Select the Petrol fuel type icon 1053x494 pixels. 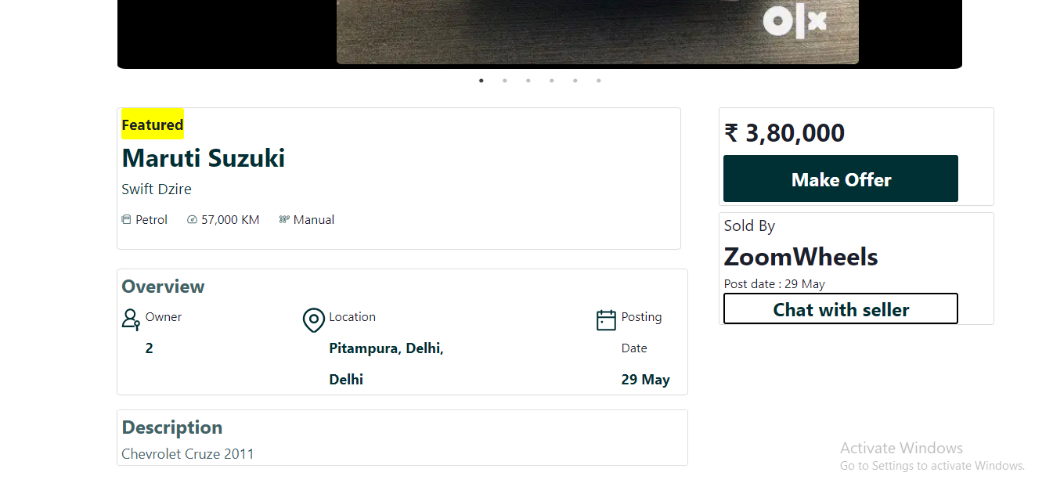pyautogui.click(x=126, y=219)
